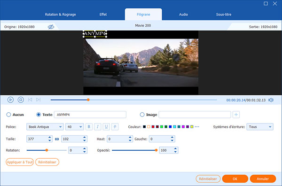Toggle underline watermark text
Viewport: 282px width, 186px height.
[106, 127]
